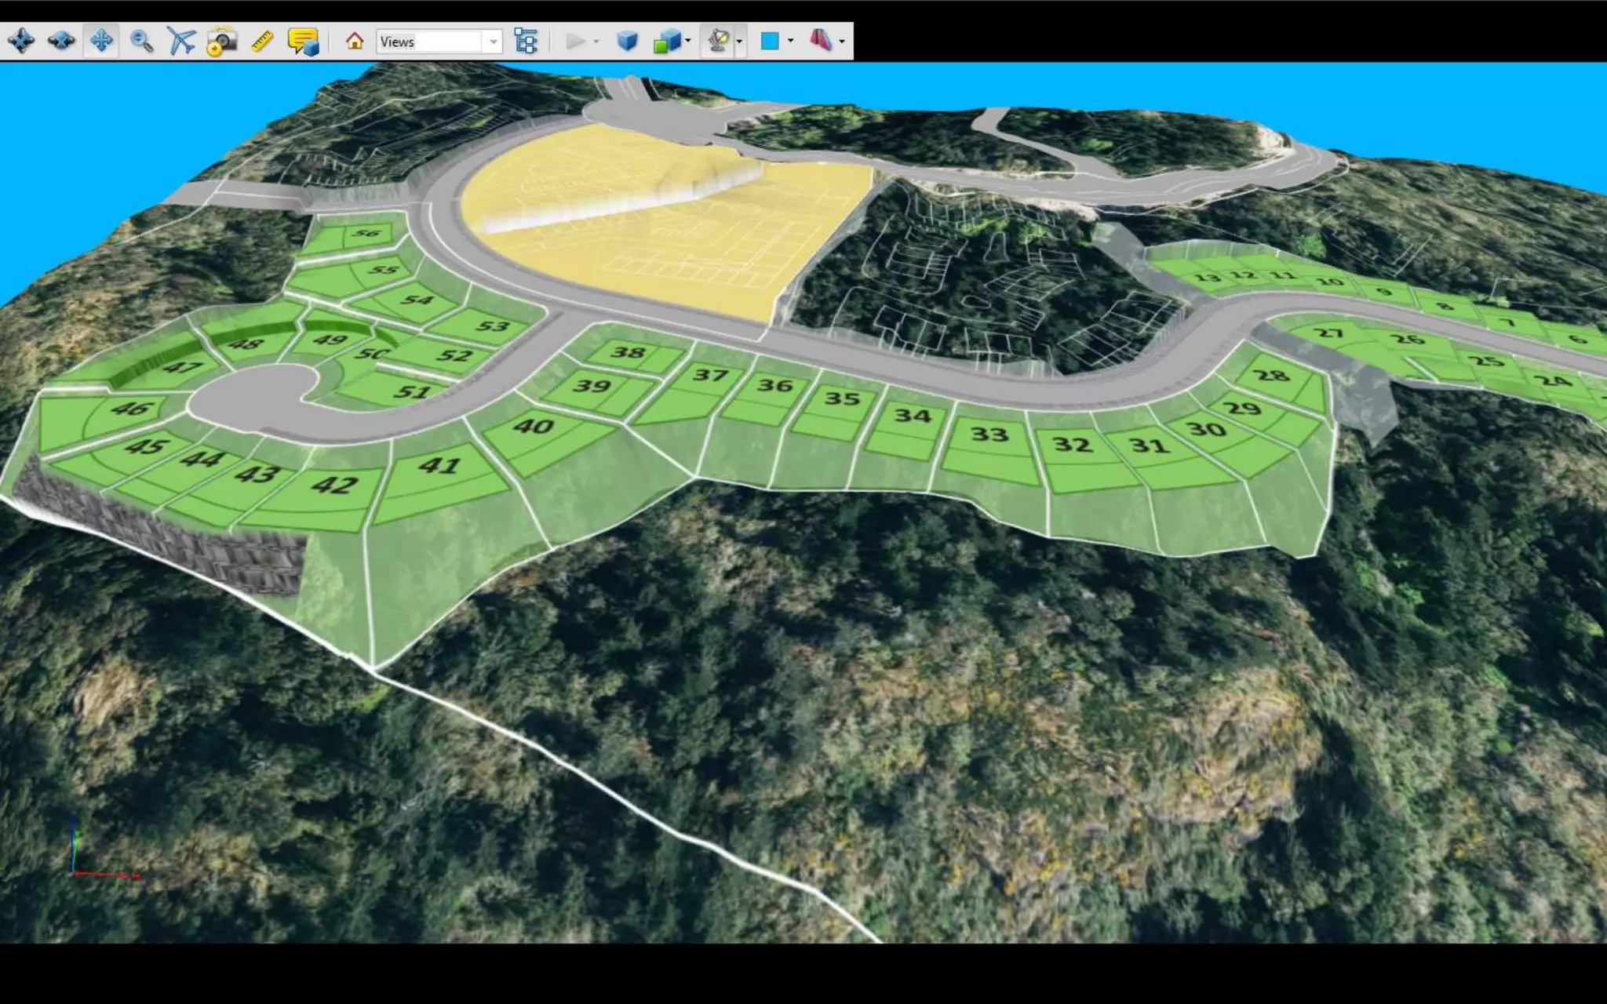1607x1004 pixels.
Task: Toggle the desk lamp lighting button
Action: [x=718, y=41]
